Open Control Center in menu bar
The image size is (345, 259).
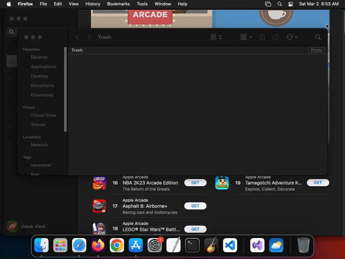[291, 4]
